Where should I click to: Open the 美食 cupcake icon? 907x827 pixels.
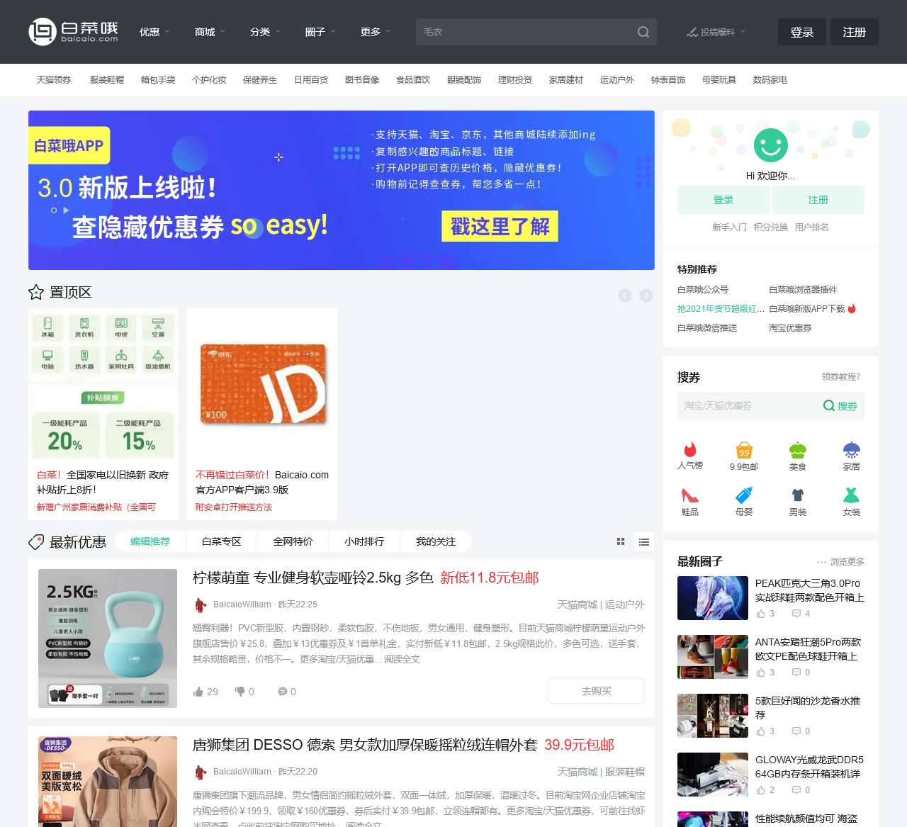coord(798,449)
